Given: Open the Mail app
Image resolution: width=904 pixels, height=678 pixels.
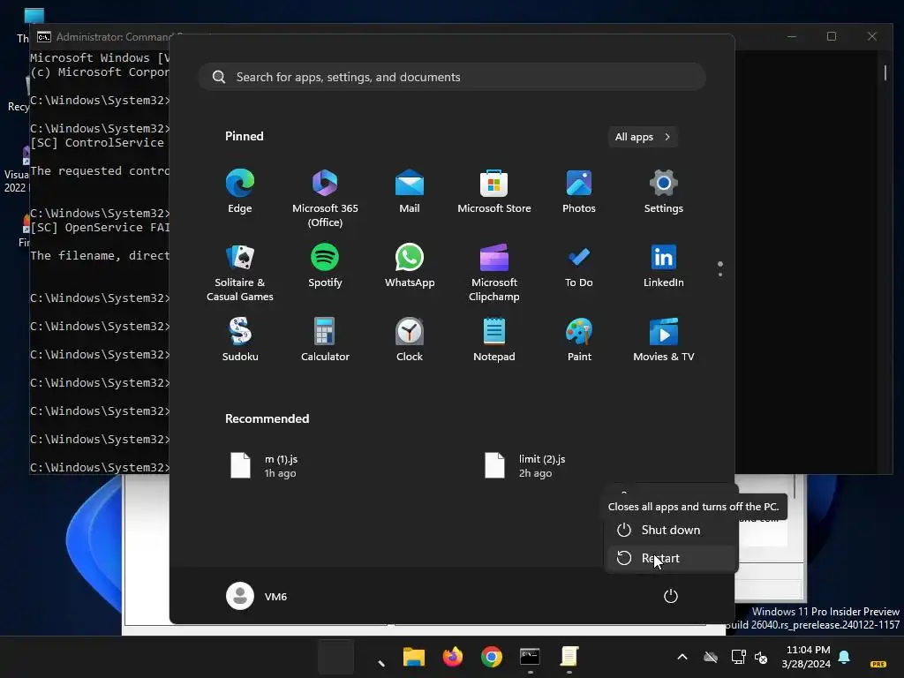Looking at the screenshot, I should click(x=410, y=192).
